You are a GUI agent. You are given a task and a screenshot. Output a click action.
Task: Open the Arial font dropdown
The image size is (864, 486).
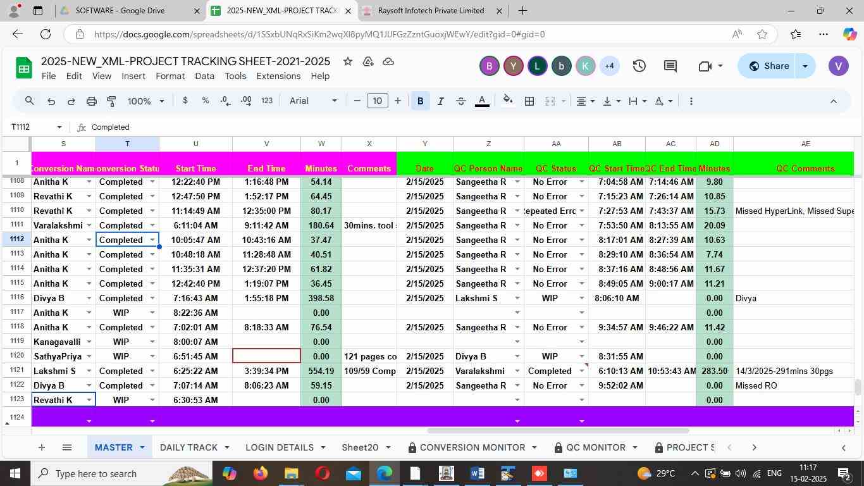click(x=313, y=101)
